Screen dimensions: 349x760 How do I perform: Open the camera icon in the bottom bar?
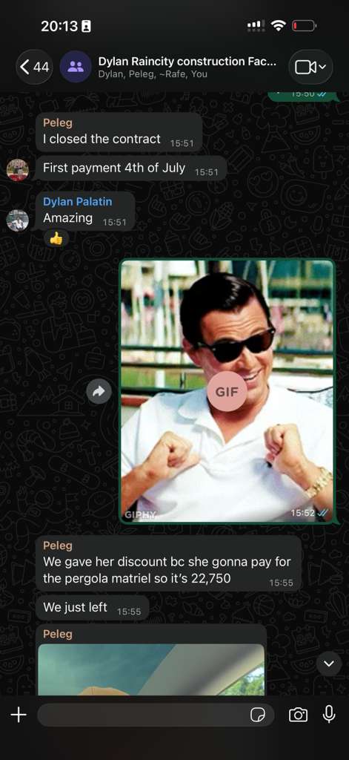pos(298,715)
